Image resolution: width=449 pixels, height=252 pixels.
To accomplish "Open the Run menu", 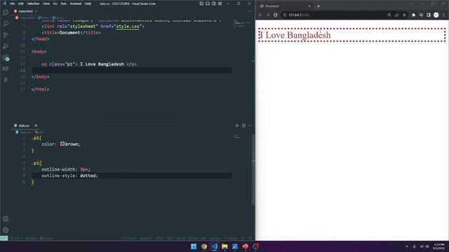I will (63, 3).
